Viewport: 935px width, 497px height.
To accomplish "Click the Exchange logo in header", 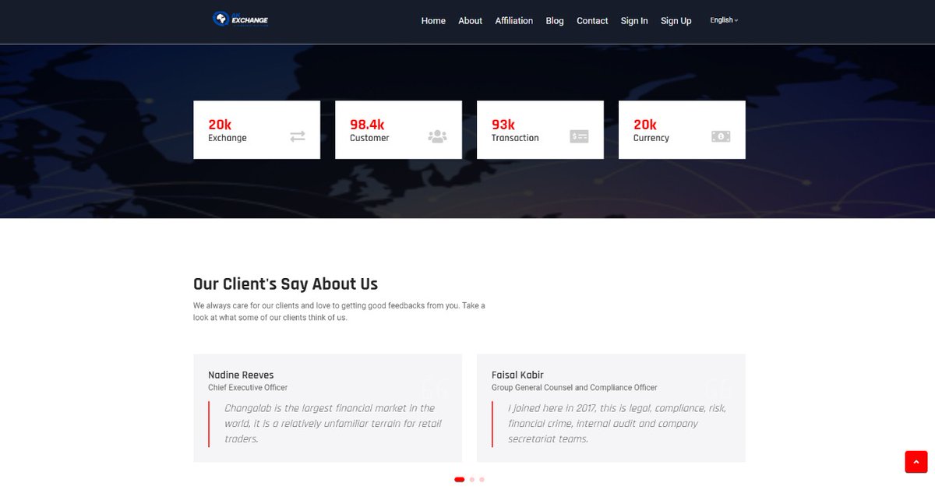I will (241, 19).
